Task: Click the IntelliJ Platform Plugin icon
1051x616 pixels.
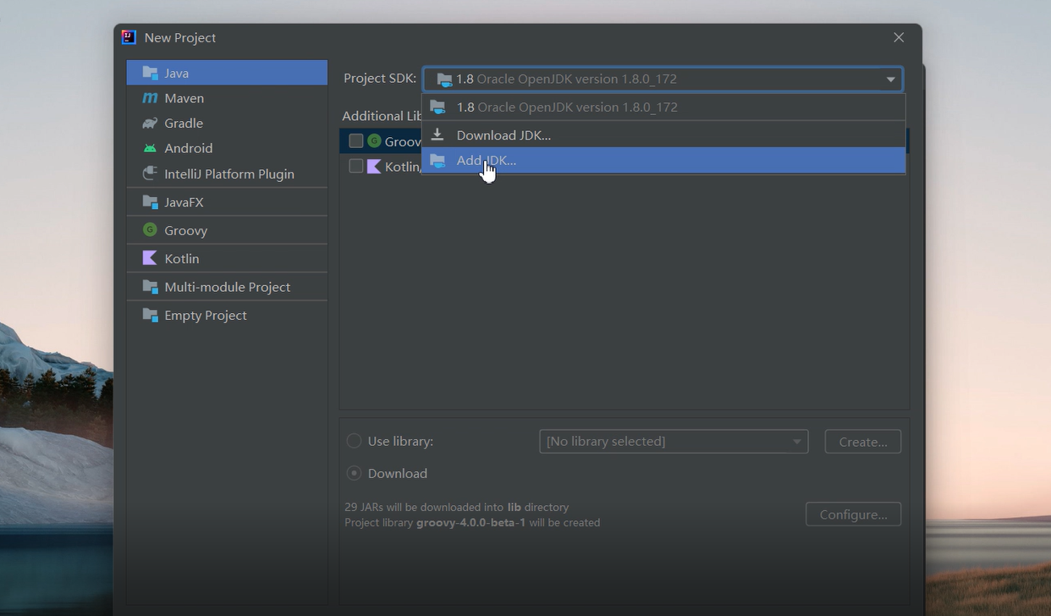Action: (151, 173)
